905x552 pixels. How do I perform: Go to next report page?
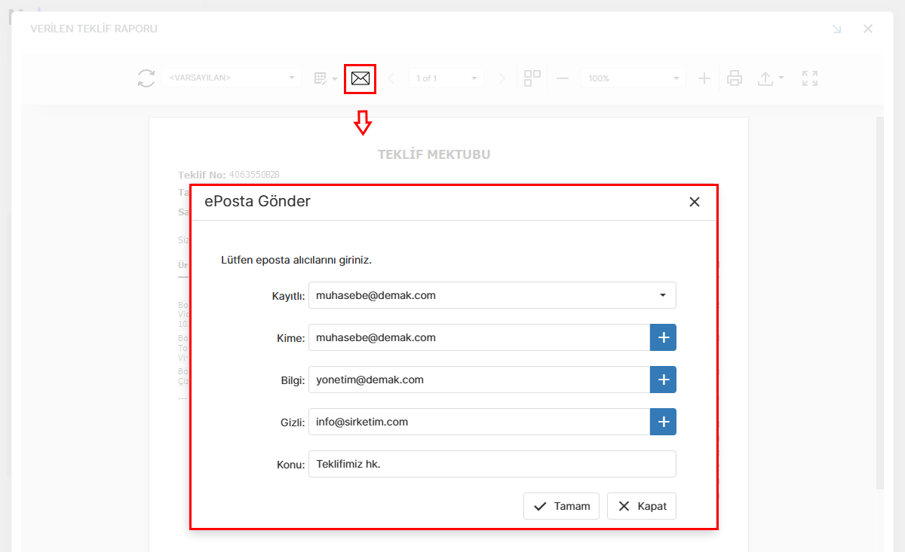(x=502, y=78)
